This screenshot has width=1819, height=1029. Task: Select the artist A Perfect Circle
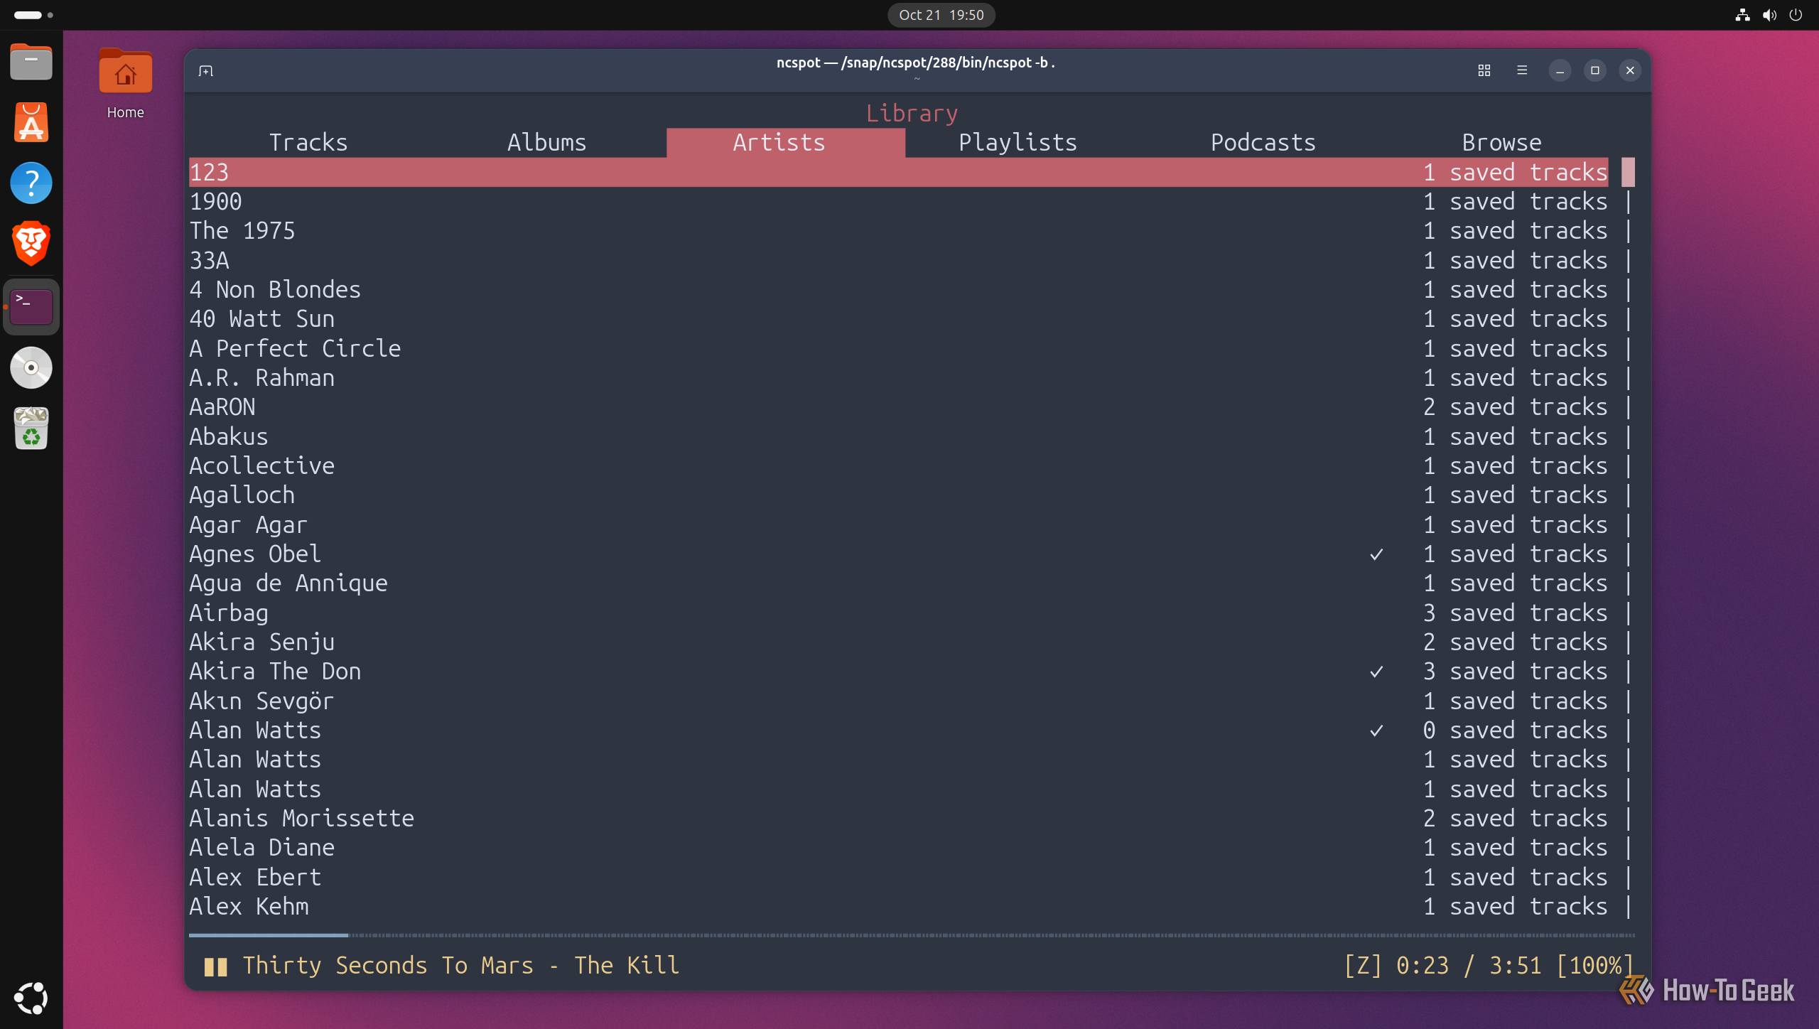(898, 348)
